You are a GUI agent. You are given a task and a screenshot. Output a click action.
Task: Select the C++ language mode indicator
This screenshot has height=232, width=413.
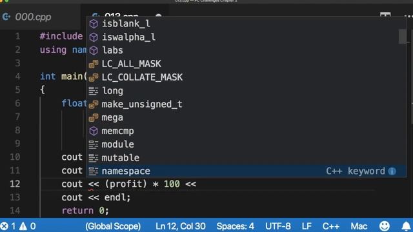[331, 226]
